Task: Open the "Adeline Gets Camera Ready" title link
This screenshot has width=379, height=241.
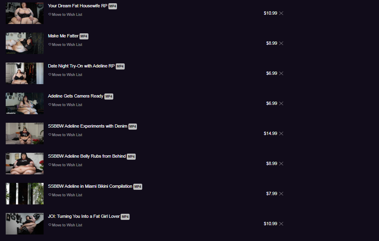Action: pyautogui.click(x=75, y=96)
